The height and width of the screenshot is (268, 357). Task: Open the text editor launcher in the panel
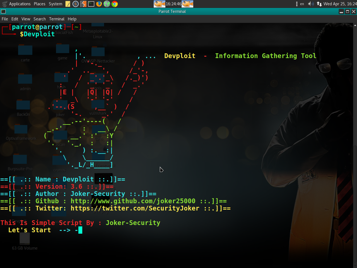67,4
